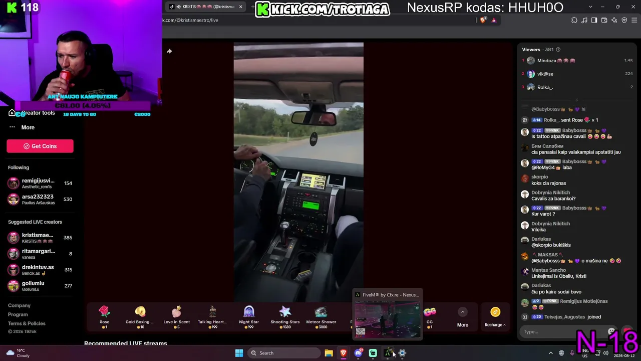Send the GG gift
The width and height of the screenshot is (641, 361).
[429, 317]
